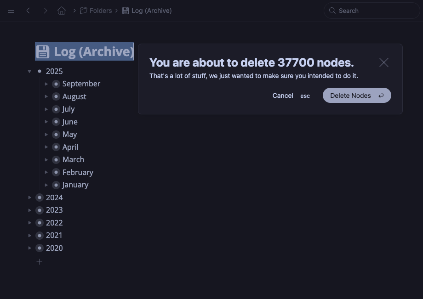Click the plus icon to add a node

pos(40,262)
